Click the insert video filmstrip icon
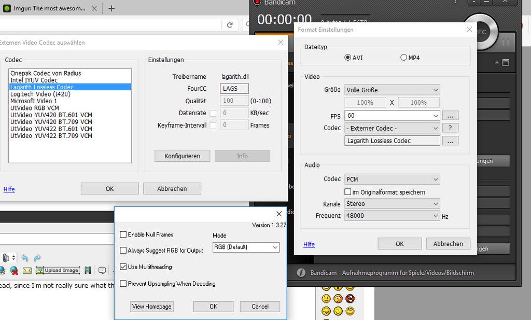The height and width of the screenshot is (320, 531). pyautogui.click(x=88, y=270)
